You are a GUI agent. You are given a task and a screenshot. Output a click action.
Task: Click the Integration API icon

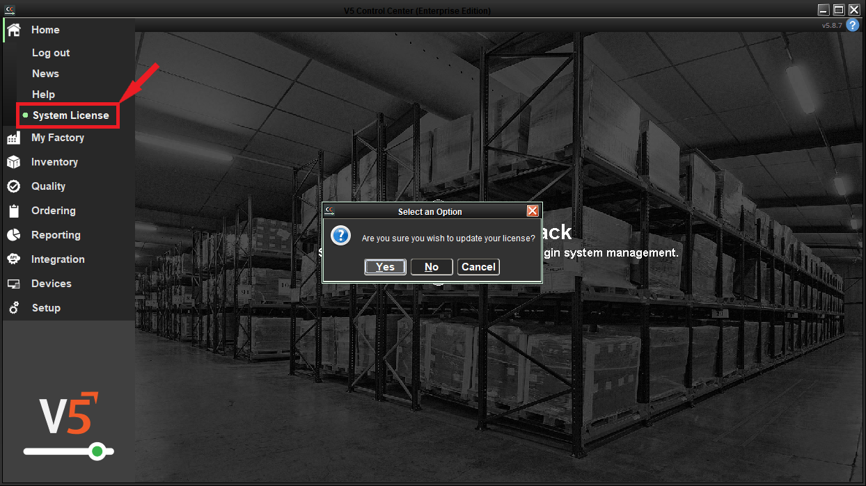tap(13, 259)
